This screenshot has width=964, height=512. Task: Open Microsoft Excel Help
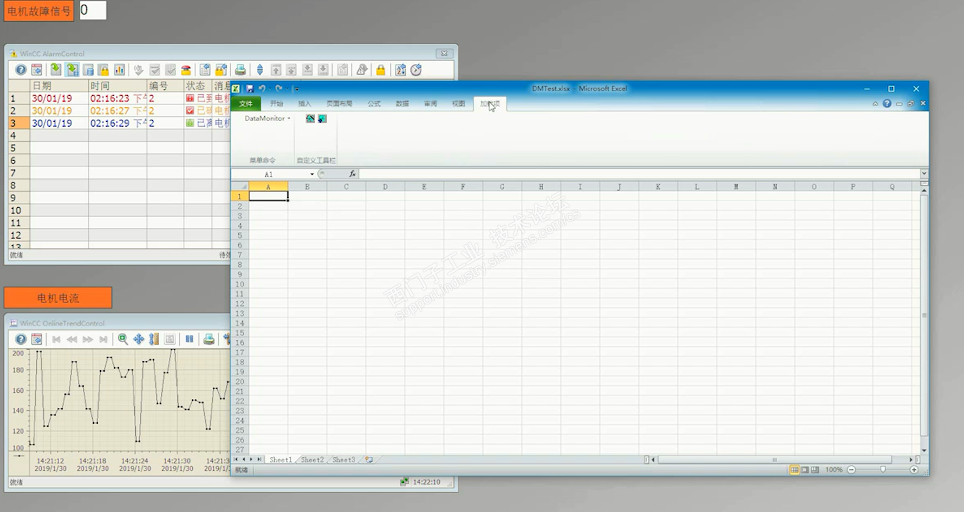[887, 103]
